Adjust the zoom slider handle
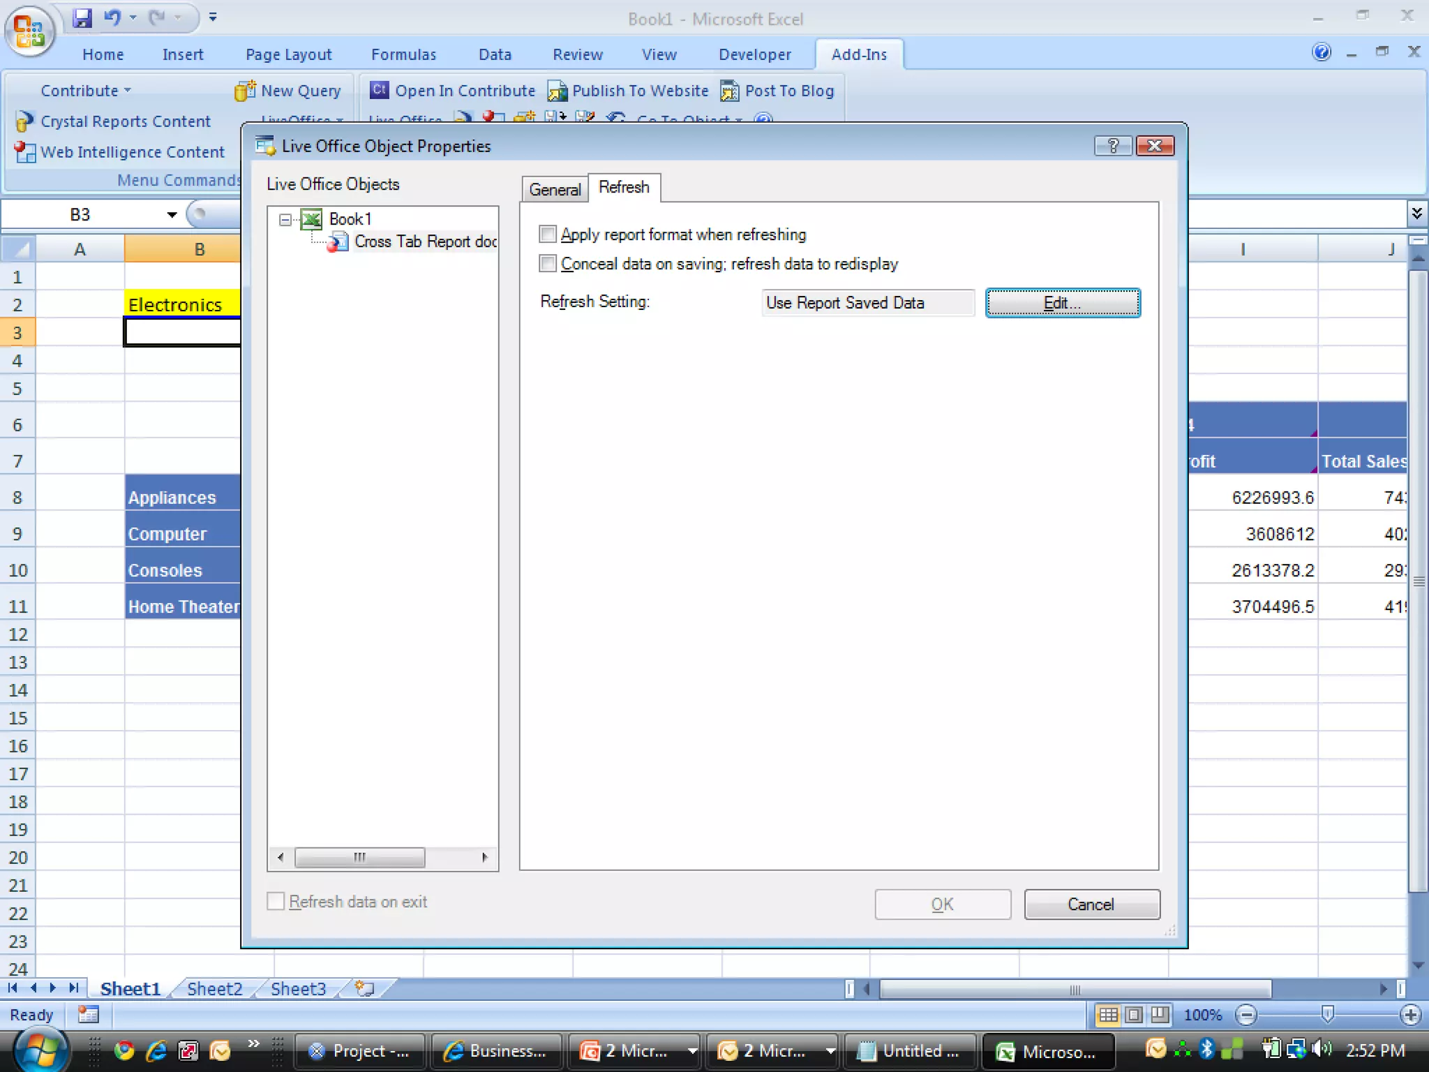The image size is (1429, 1072). pos(1328,1014)
